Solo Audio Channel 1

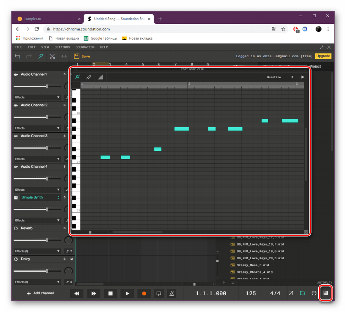[x=64, y=74]
